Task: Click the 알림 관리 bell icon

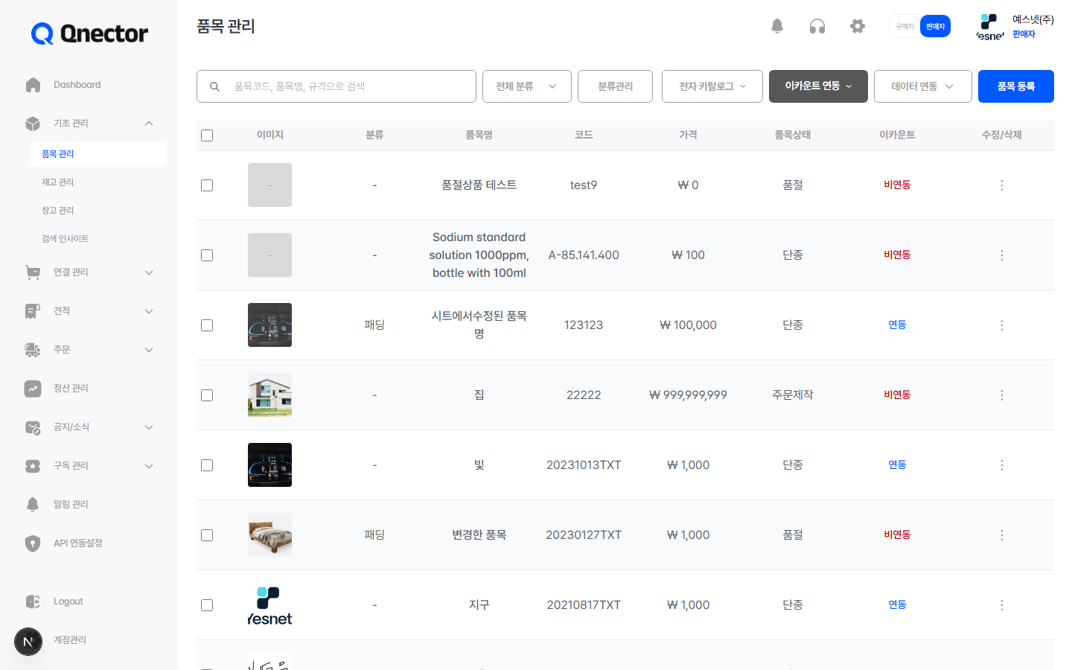Action: tap(33, 505)
